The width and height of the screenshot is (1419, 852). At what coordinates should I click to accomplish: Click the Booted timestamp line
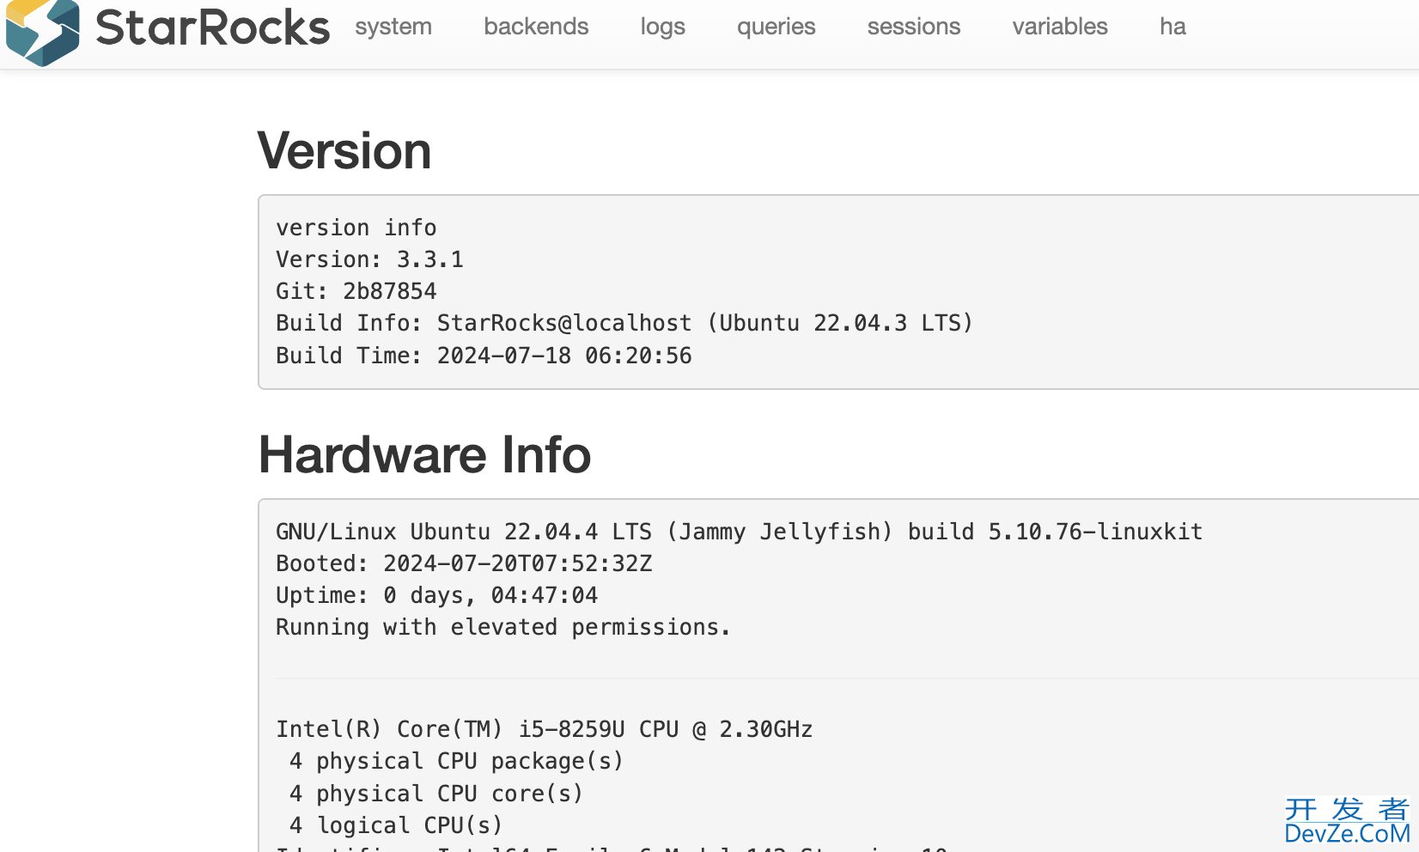coord(464,563)
